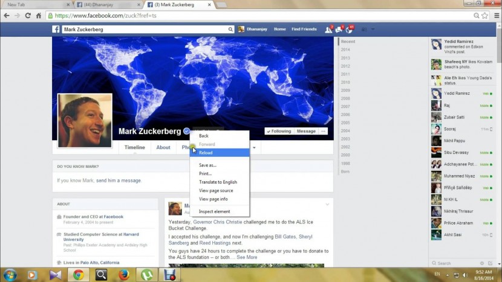
Task: Switch to the About profile tab
Action: [163, 147]
